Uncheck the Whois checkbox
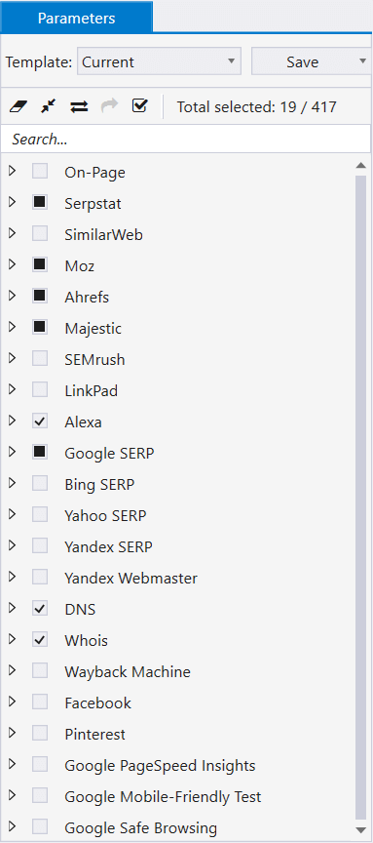The image size is (373, 843). (40, 639)
